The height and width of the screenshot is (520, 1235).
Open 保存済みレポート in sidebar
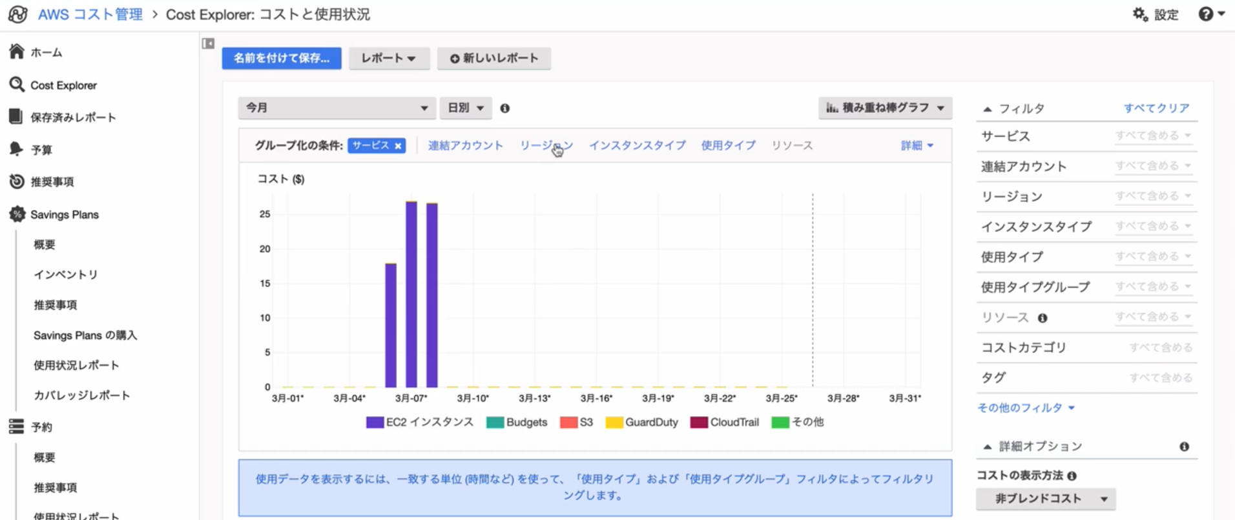(x=74, y=117)
